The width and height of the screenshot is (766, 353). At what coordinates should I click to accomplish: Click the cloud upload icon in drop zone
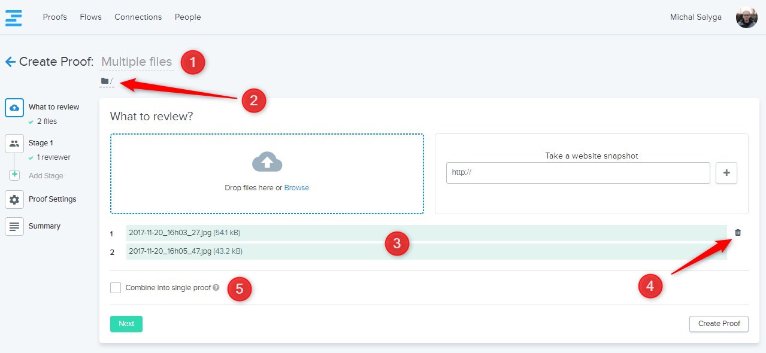(267, 162)
